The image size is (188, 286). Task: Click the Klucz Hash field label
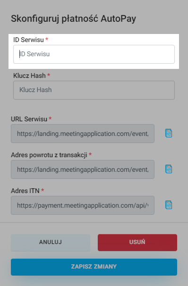tap(29, 76)
